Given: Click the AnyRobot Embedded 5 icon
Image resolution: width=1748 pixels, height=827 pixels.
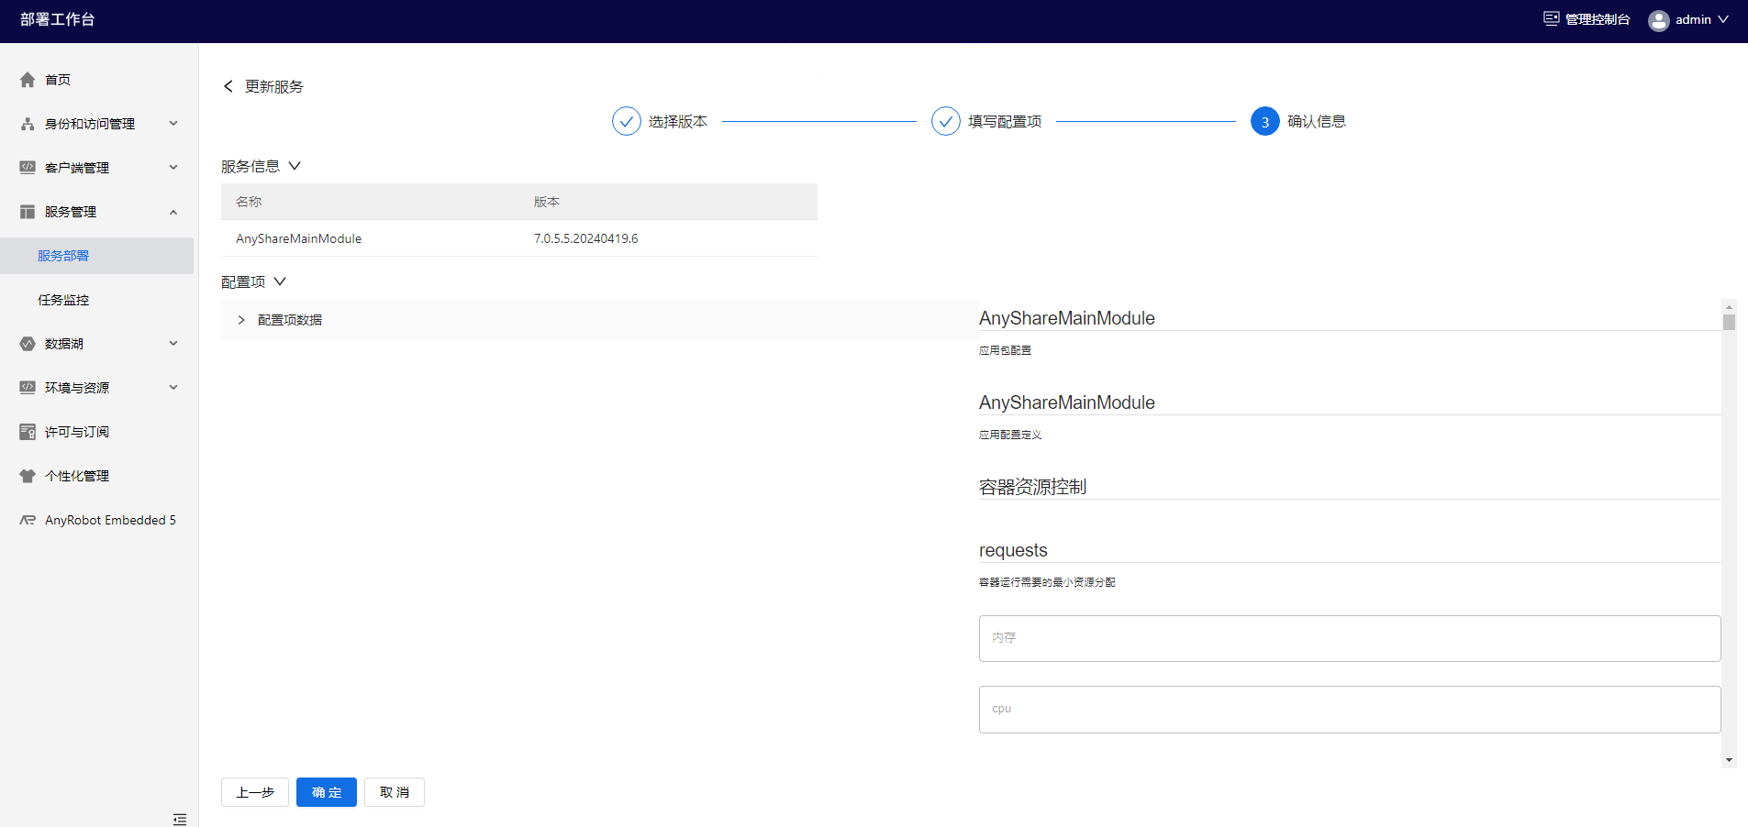Looking at the screenshot, I should click(28, 520).
